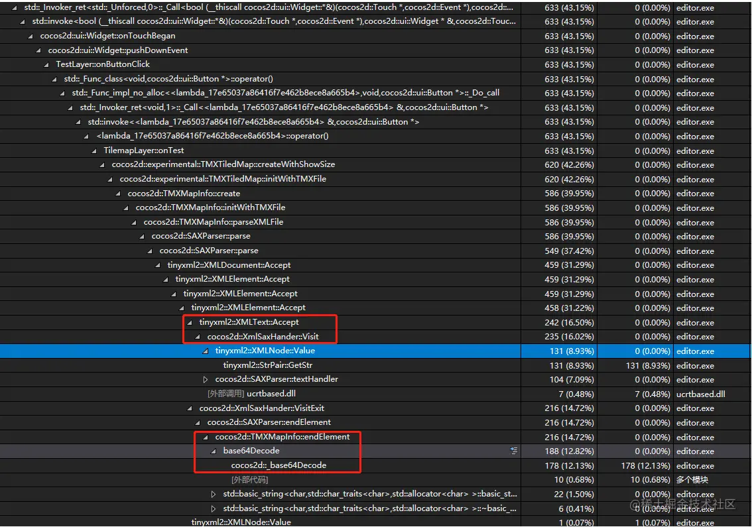Select the tinyxml2::StrPair::GetStr row

[375, 365]
